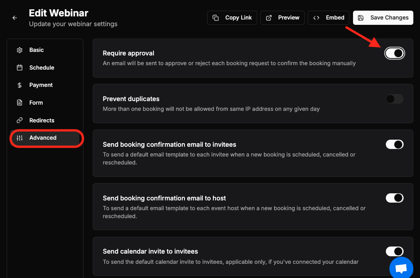Turn off booking confirmation email to host
420x278 pixels.
click(395, 198)
